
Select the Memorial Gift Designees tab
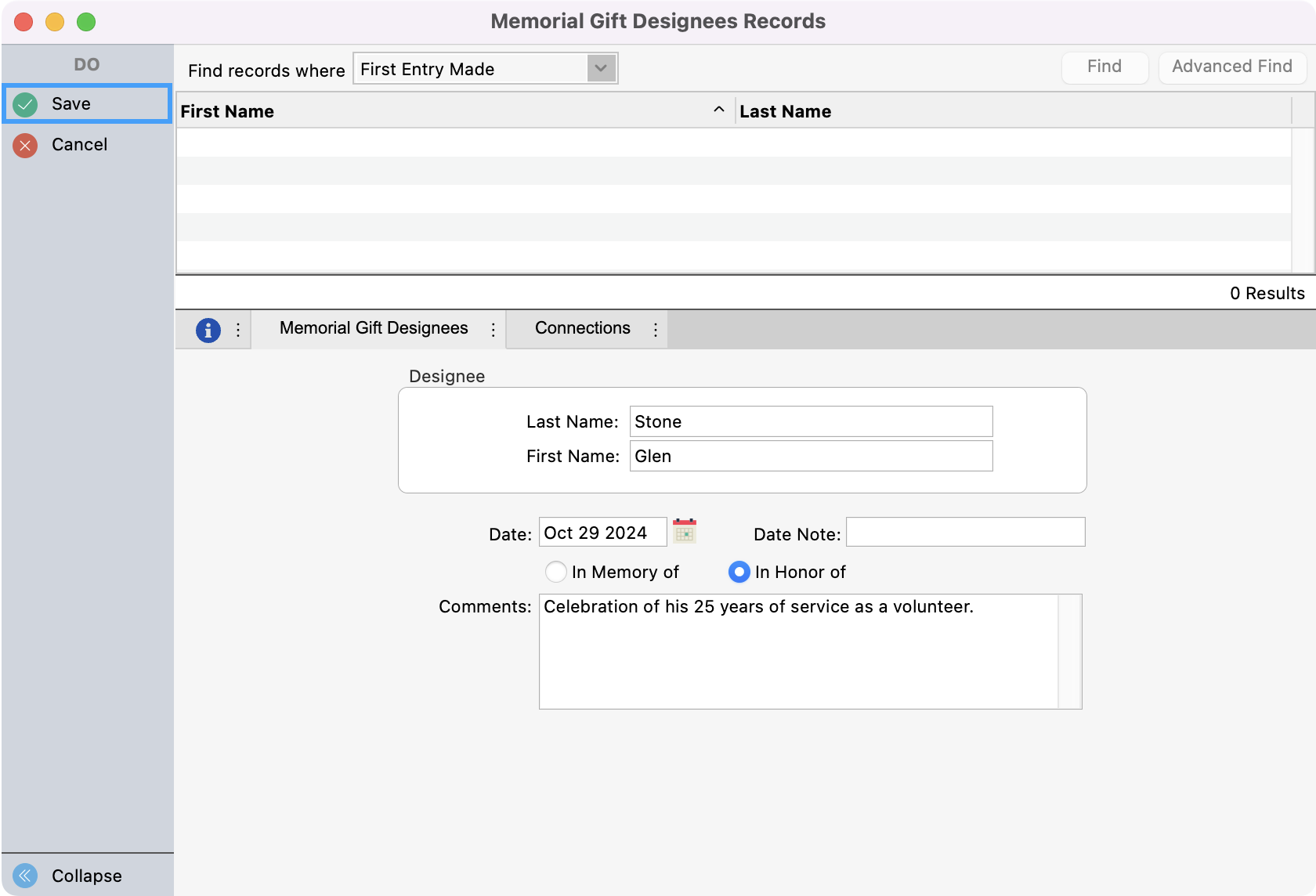(x=373, y=328)
